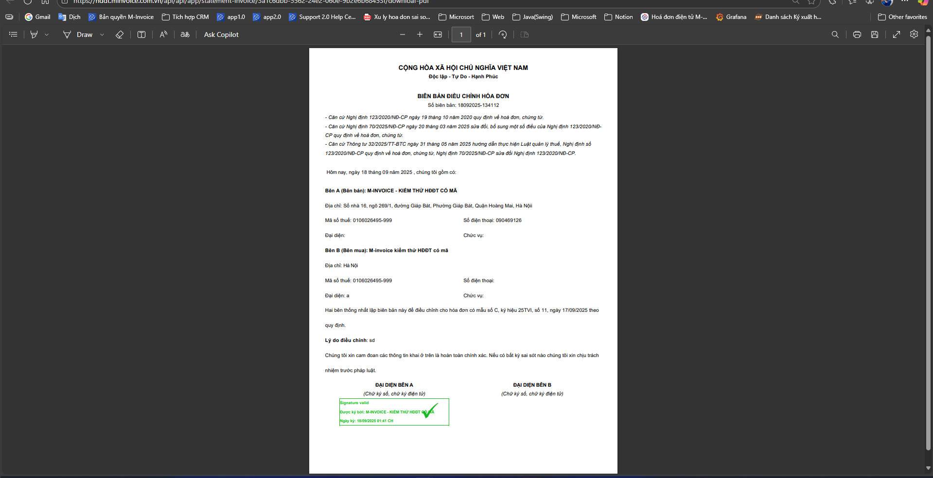Search within the PDF document
The image size is (933, 478).
pyautogui.click(x=835, y=34)
